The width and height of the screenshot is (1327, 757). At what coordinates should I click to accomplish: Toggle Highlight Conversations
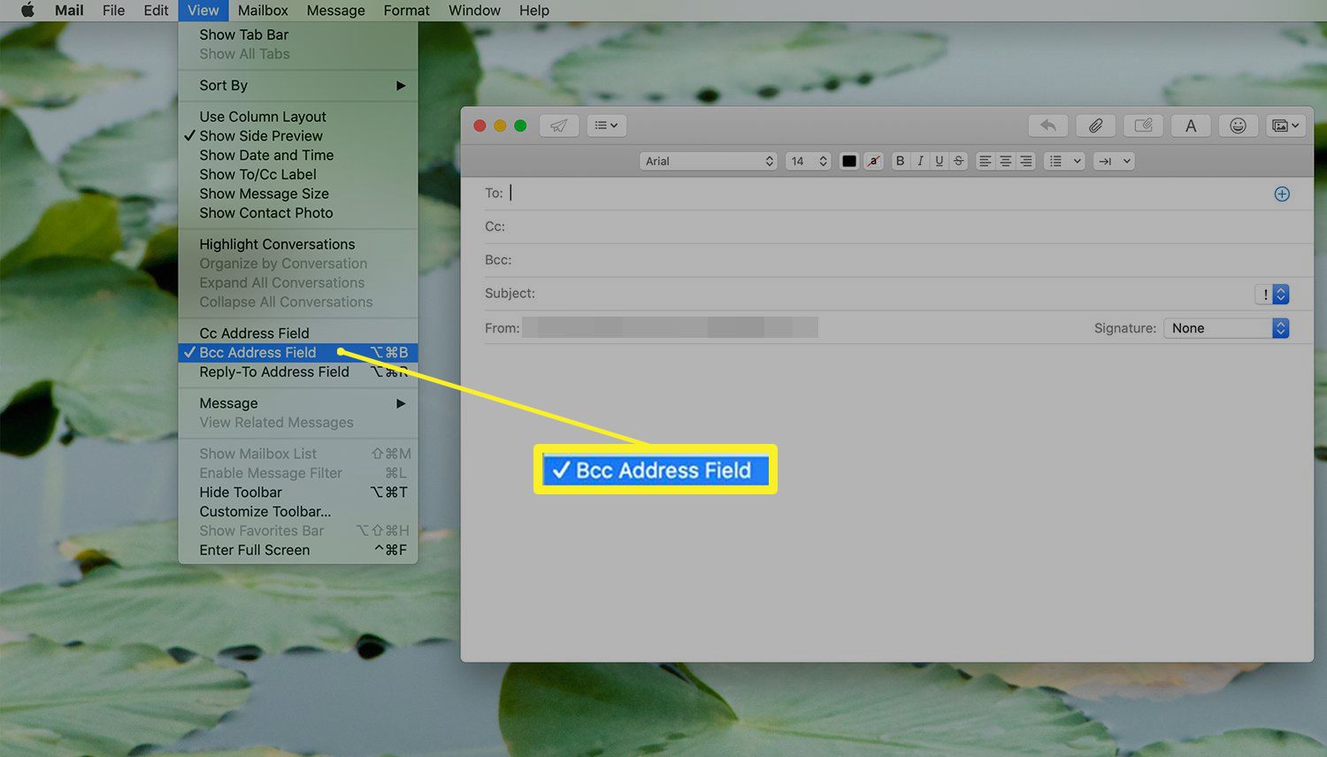coord(298,244)
